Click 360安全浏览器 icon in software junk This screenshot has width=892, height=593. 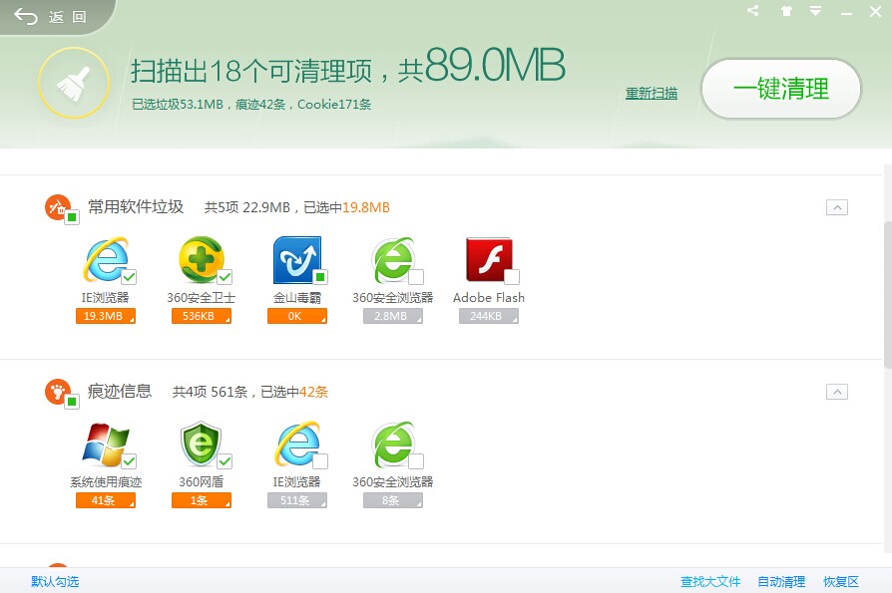click(x=392, y=259)
